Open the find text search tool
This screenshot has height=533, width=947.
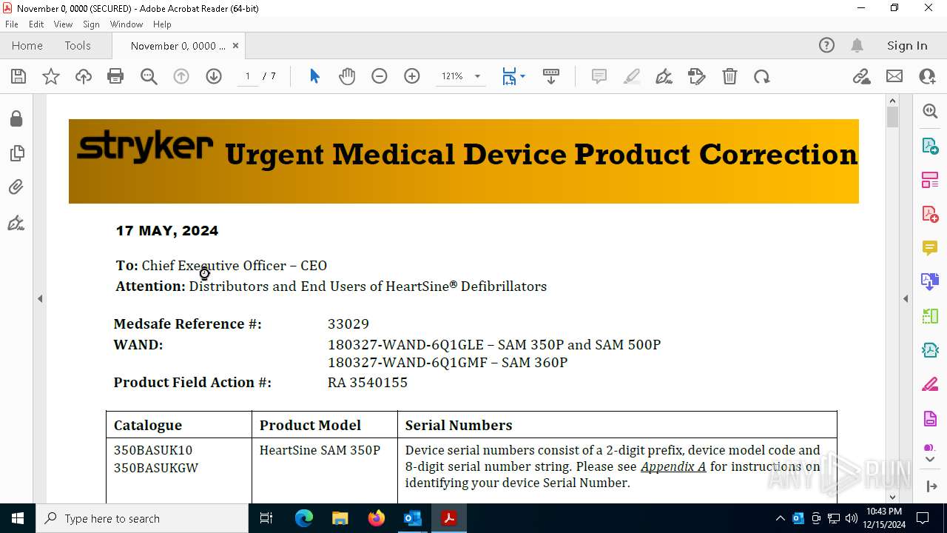point(149,76)
